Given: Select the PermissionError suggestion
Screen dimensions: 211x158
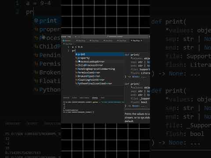Looking at the screenshot, I should 100,72.
